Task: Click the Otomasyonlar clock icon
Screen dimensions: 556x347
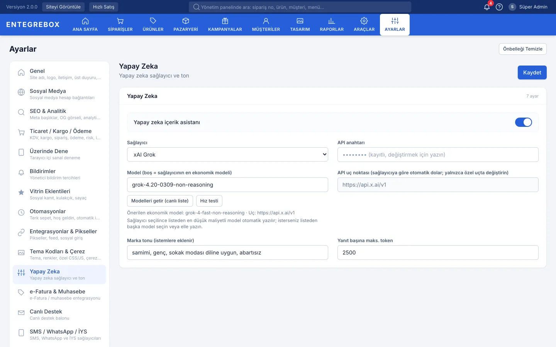Action: coord(21,212)
